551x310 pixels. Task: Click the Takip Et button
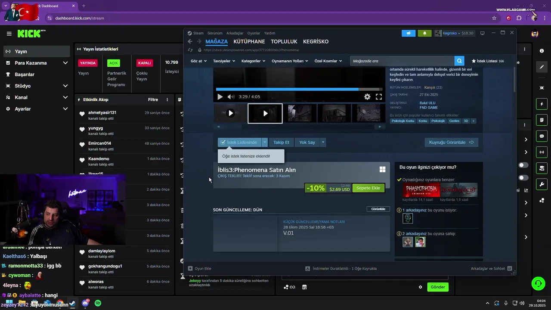click(x=282, y=142)
